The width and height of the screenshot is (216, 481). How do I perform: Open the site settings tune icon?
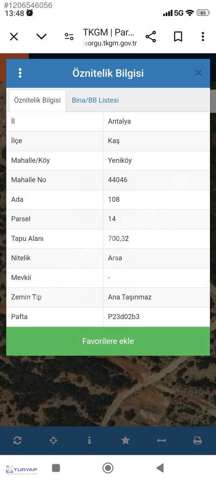[x=69, y=37]
